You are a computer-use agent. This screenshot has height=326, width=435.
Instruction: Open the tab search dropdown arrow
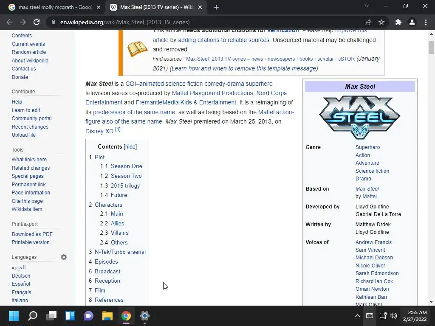tap(367, 6)
